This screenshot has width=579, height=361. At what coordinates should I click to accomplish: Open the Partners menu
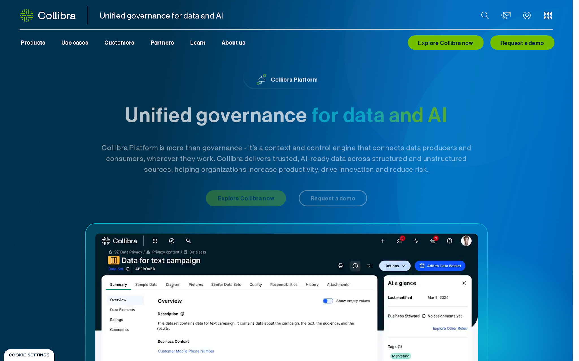tap(162, 43)
